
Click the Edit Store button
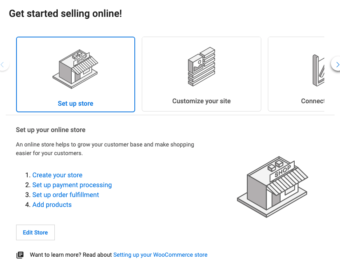click(35, 232)
